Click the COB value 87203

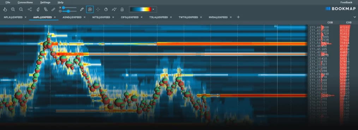345,27
